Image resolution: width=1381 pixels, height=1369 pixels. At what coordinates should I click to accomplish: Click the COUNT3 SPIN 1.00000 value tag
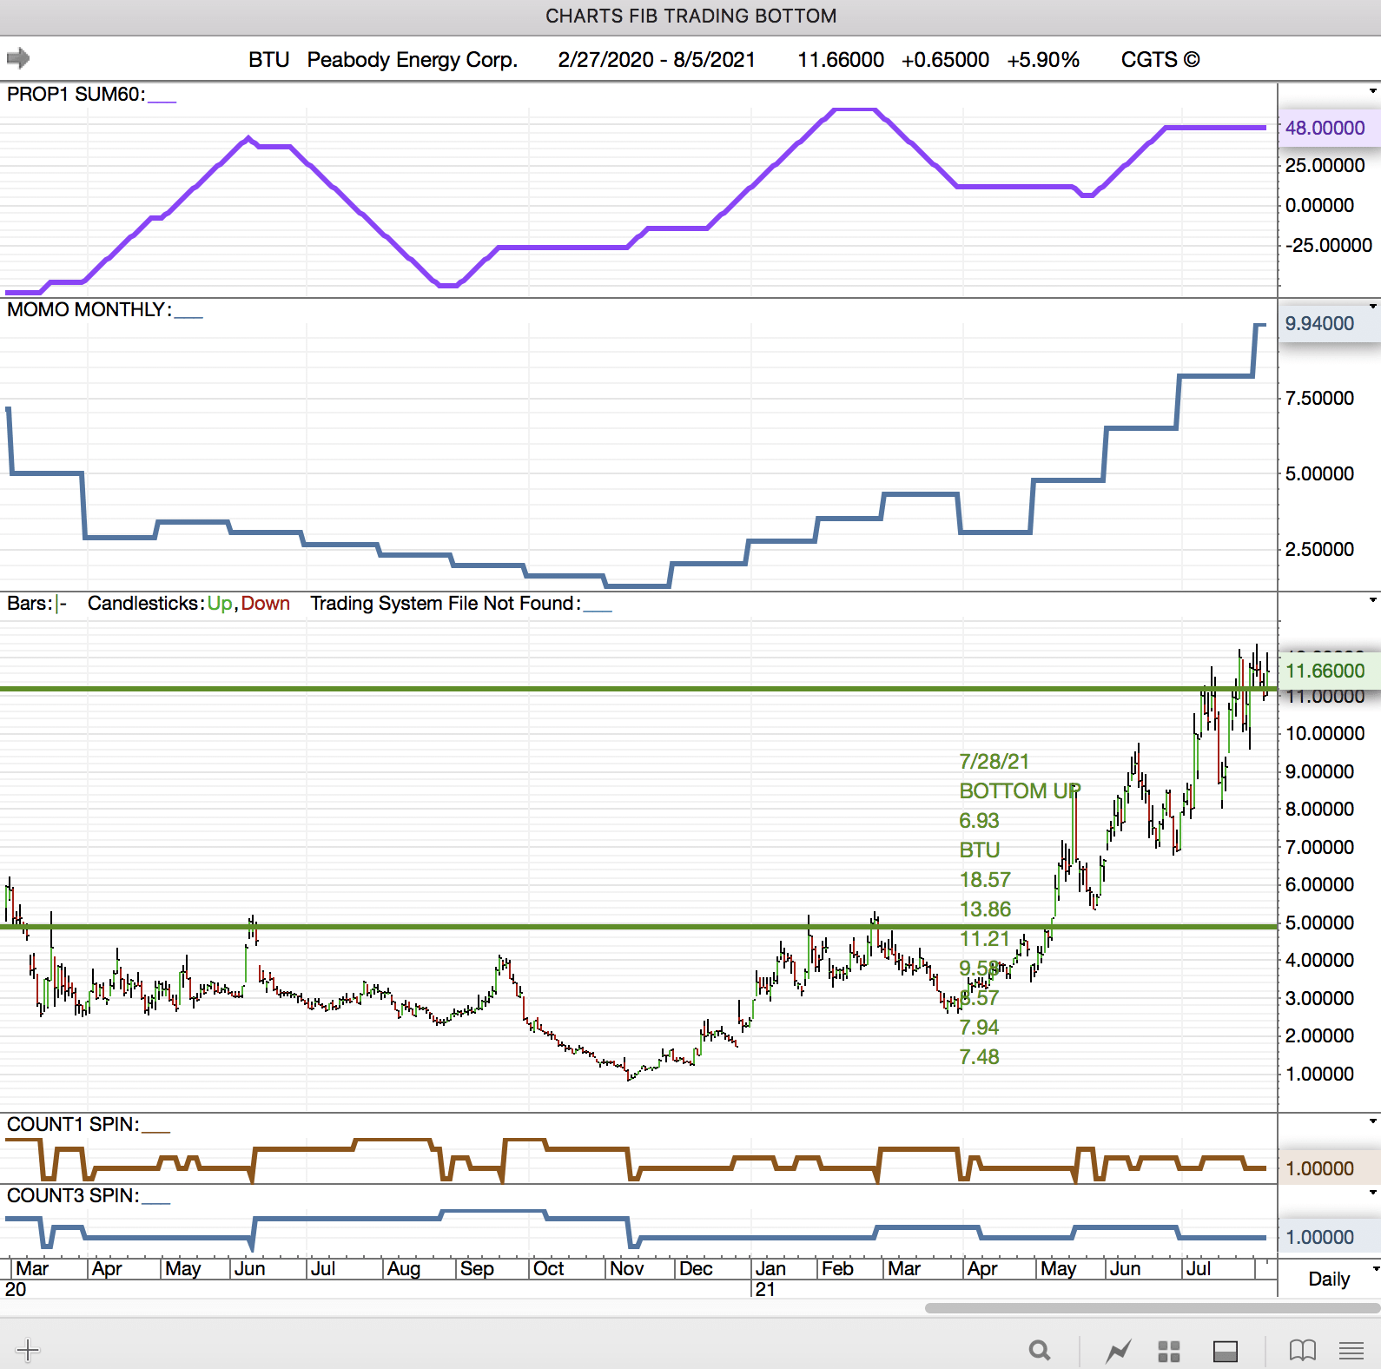click(x=1329, y=1237)
